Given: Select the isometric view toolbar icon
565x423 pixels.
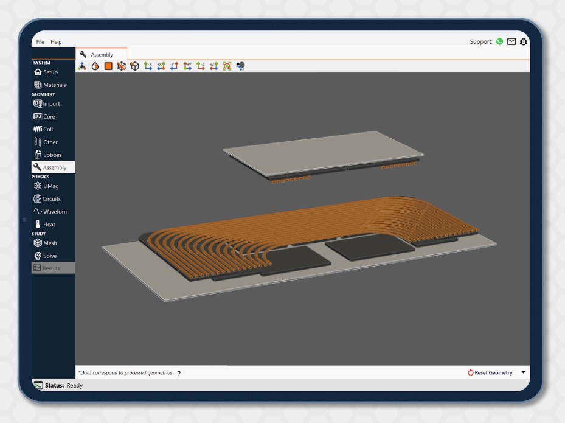Looking at the screenshot, I should (x=82, y=66).
